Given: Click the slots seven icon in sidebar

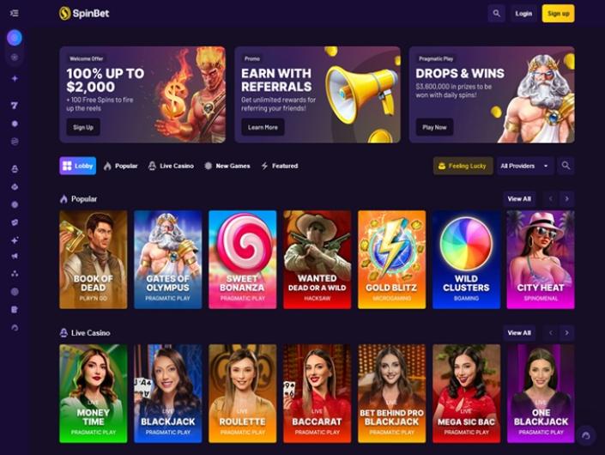Looking at the screenshot, I should (15, 106).
